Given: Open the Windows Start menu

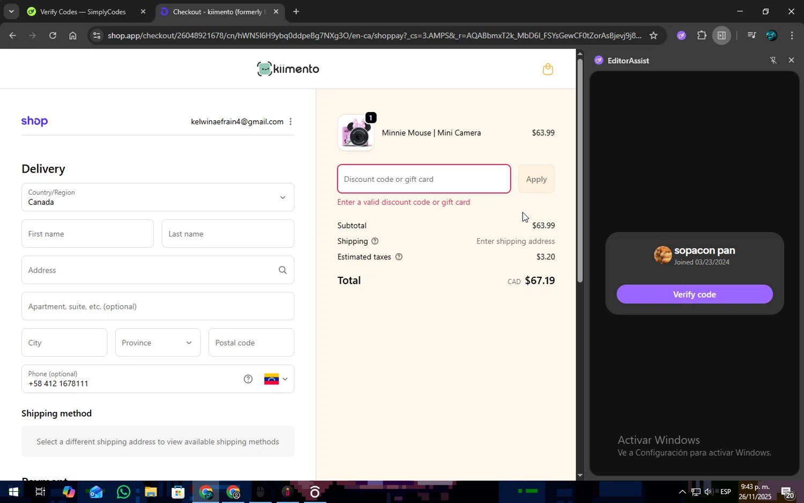Looking at the screenshot, I should point(13,492).
